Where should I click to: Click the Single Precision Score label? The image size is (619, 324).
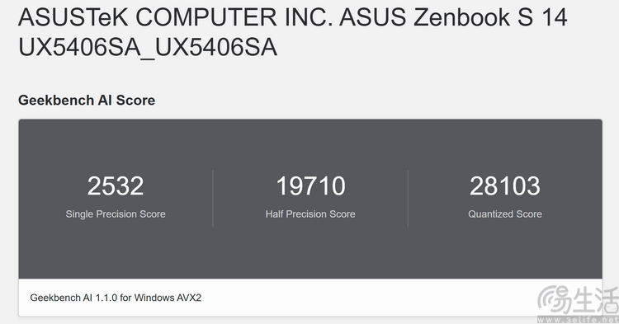tap(116, 214)
